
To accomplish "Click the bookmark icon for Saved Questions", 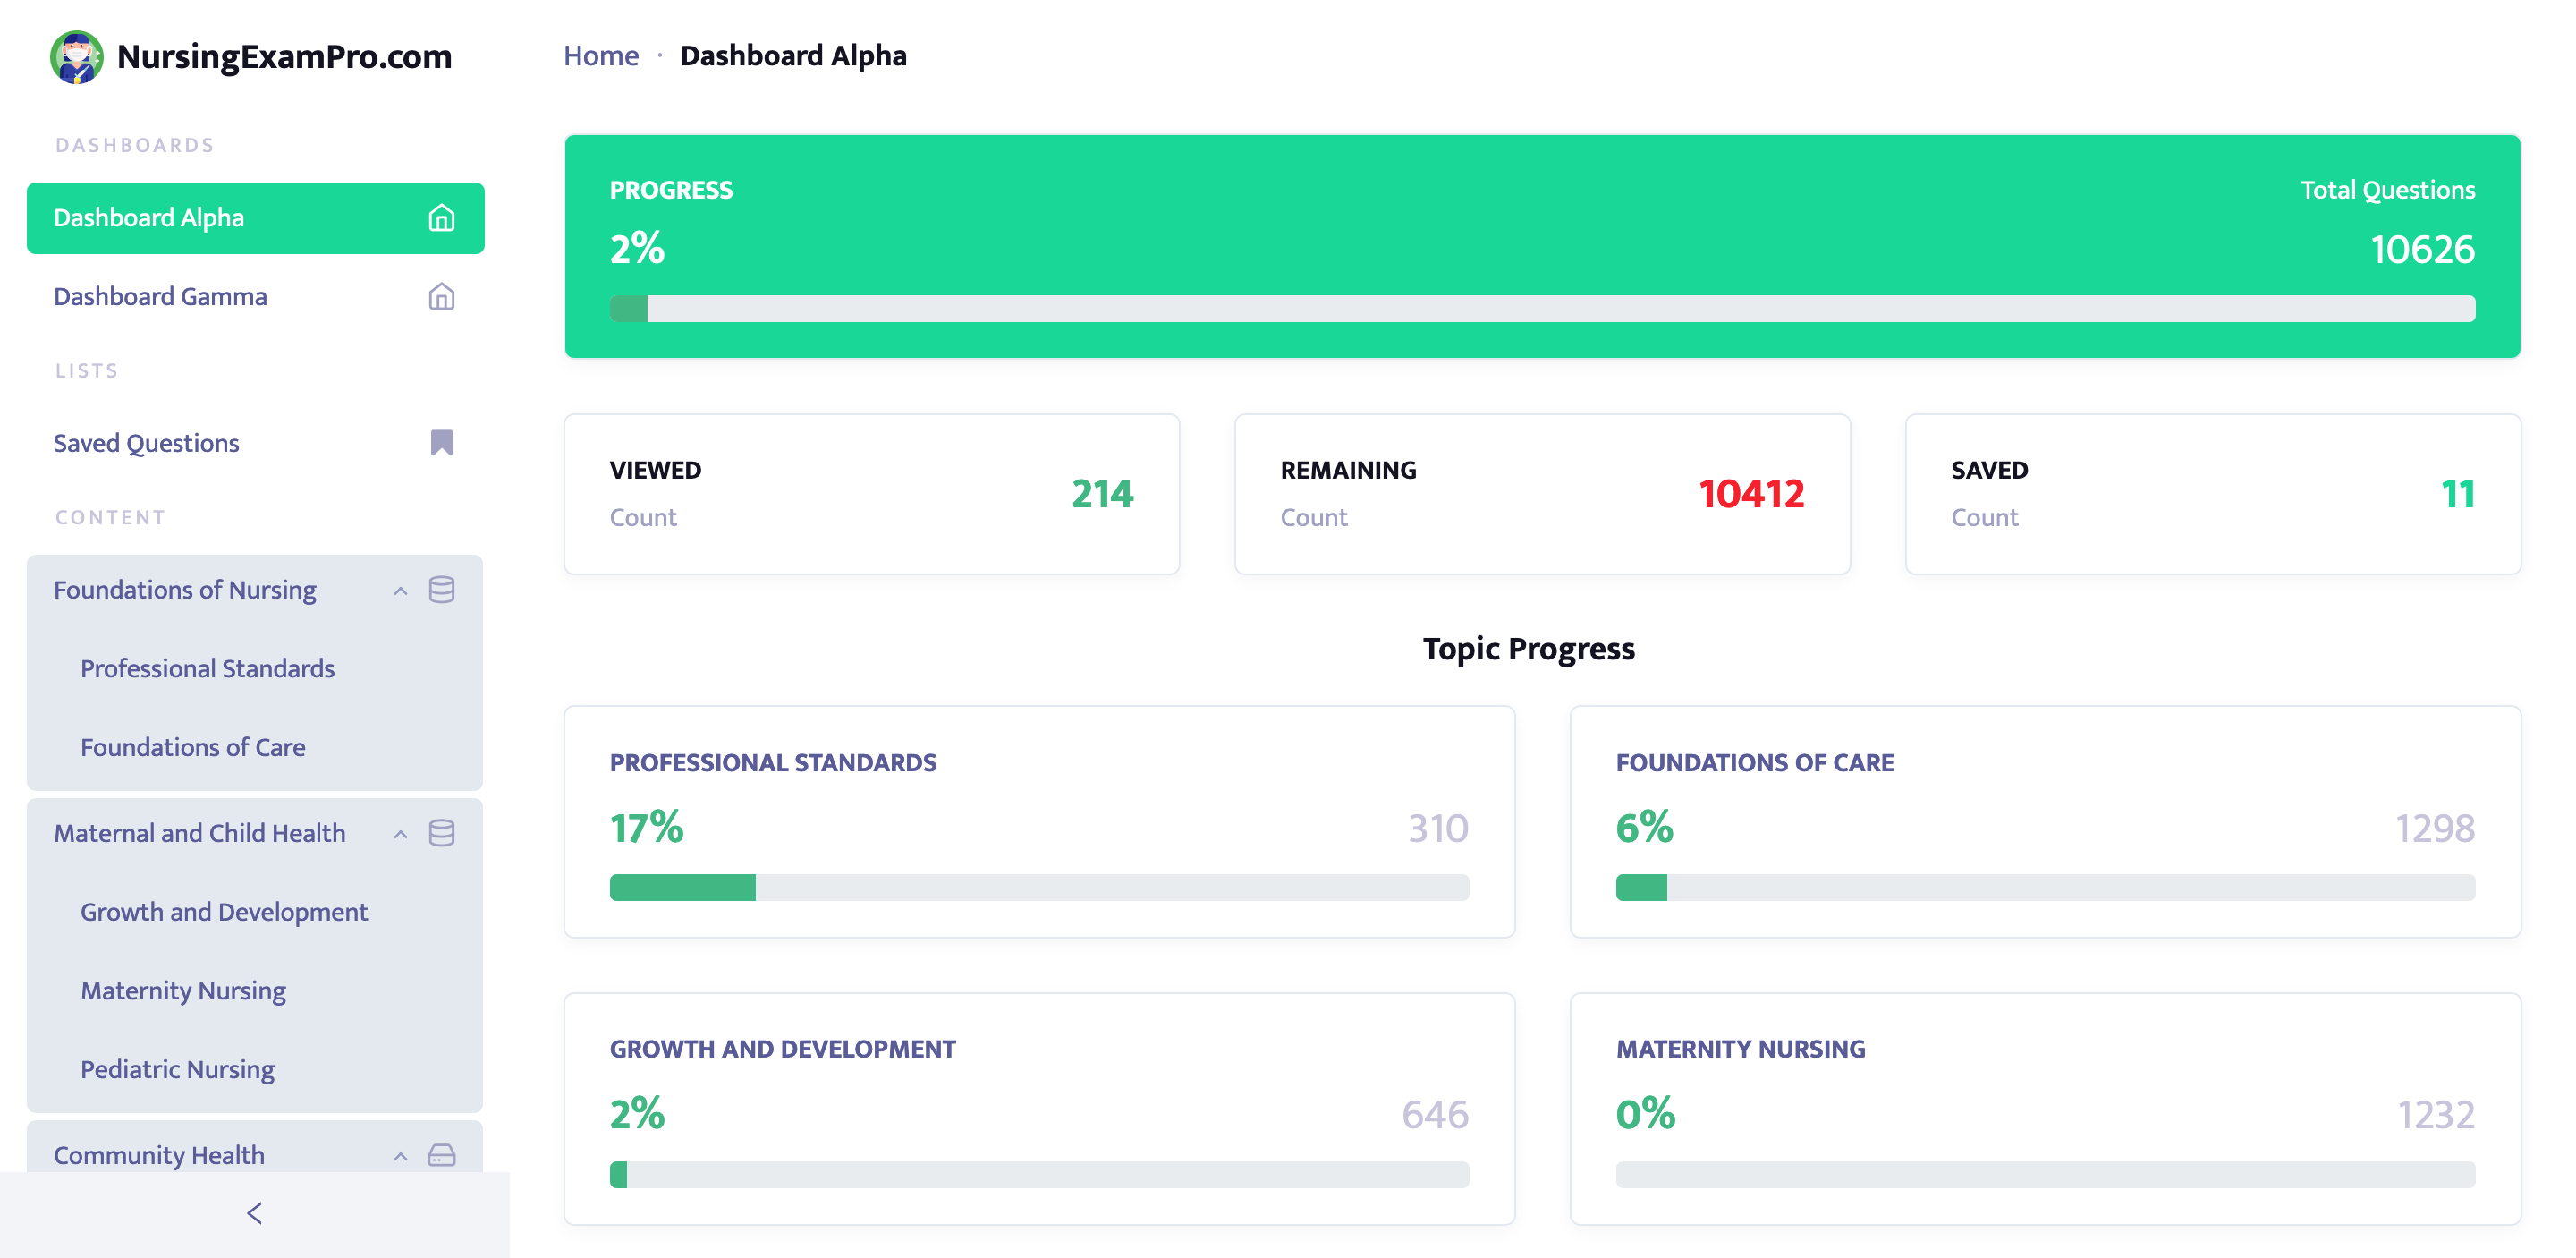I will pos(441,443).
